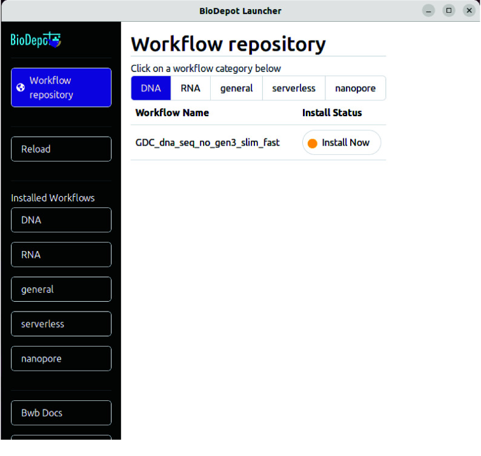Show the serverless workflow category tab

pyautogui.click(x=294, y=88)
